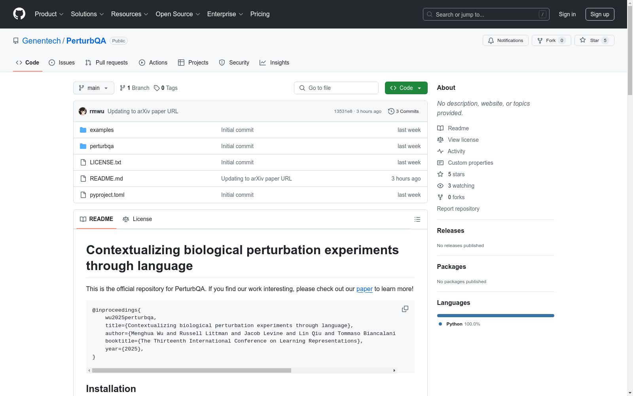The image size is (633, 396).
Task: Click the Notifications button
Action: 506,40
